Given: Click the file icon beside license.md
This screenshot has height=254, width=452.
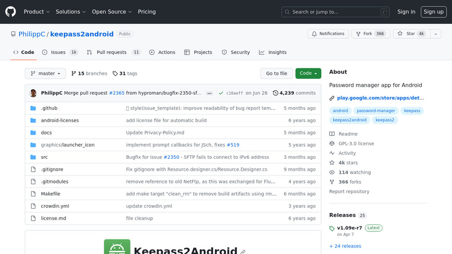Looking at the screenshot, I should [33, 218].
